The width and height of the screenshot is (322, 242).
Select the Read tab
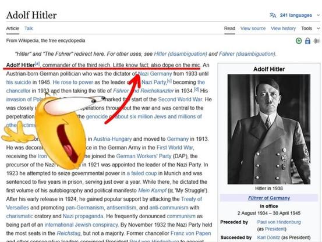pos(229,29)
